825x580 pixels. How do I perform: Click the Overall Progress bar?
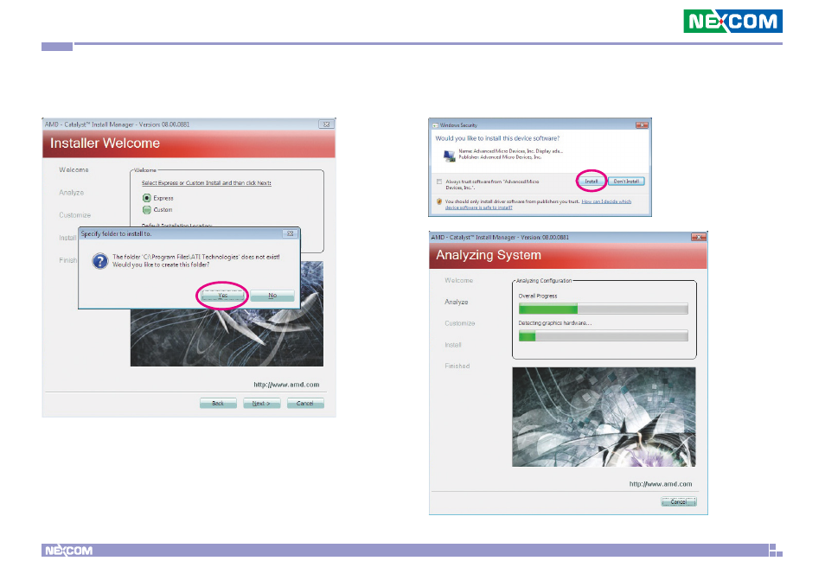coord(603,309)
